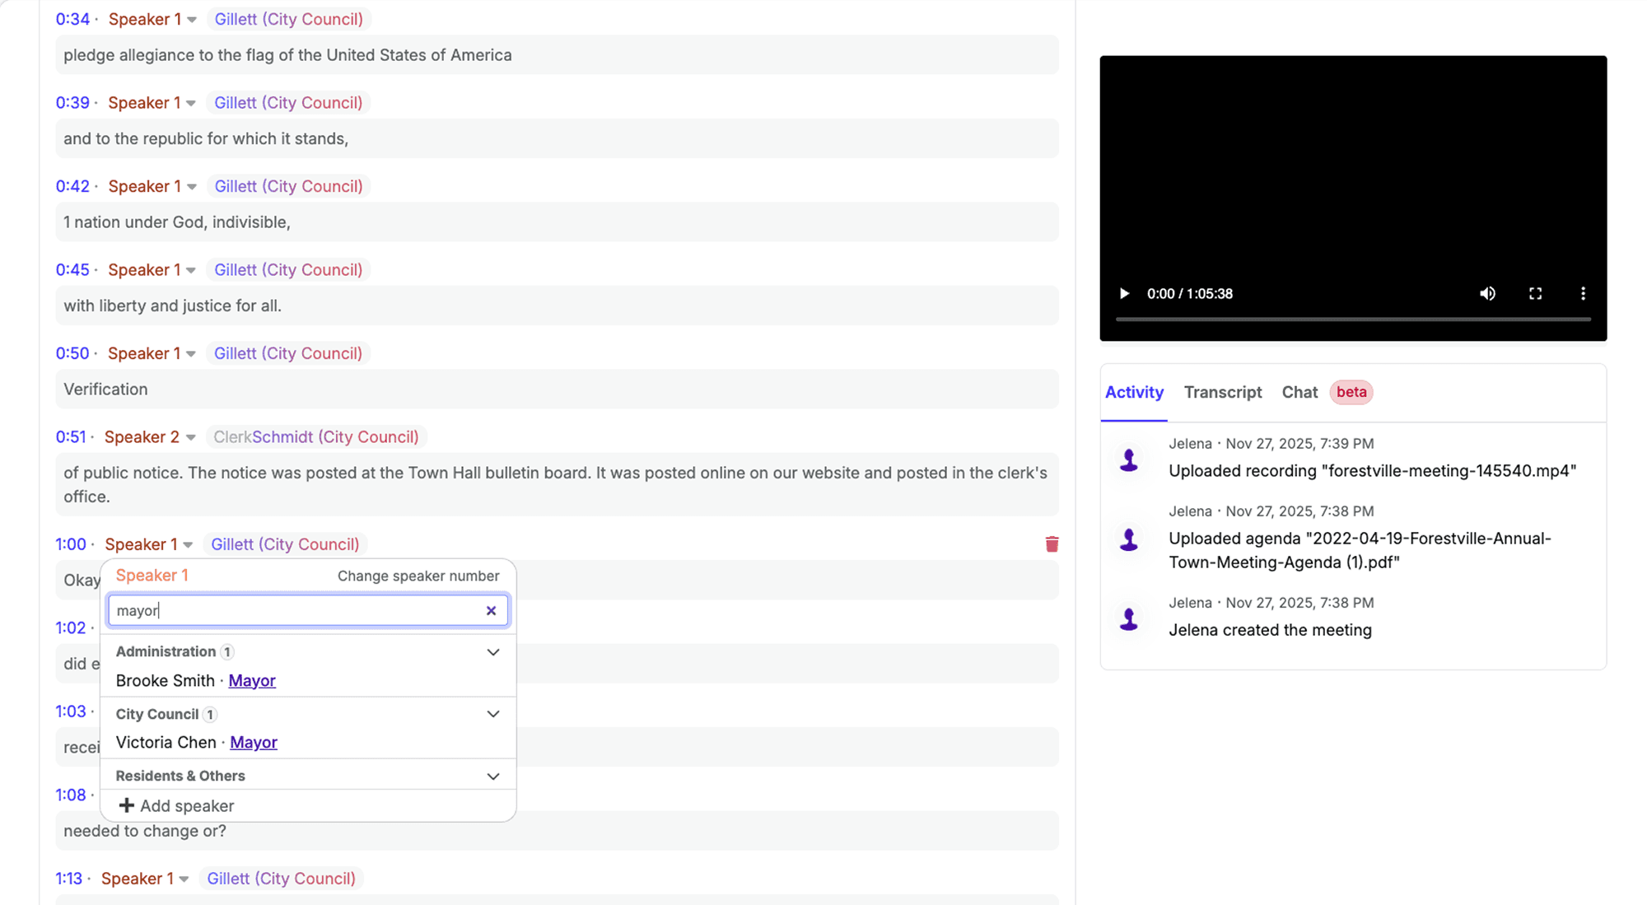Clear the mayor search text
The width and height of the screenshot is (1647, 905).
(491, 611)
